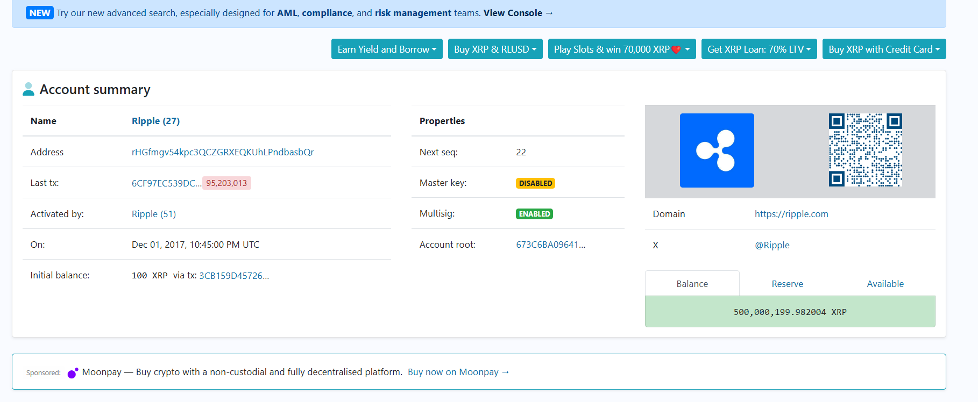The image size is (978, 402).
Task: Click the Next seq value 22
Action: [521, 152]
